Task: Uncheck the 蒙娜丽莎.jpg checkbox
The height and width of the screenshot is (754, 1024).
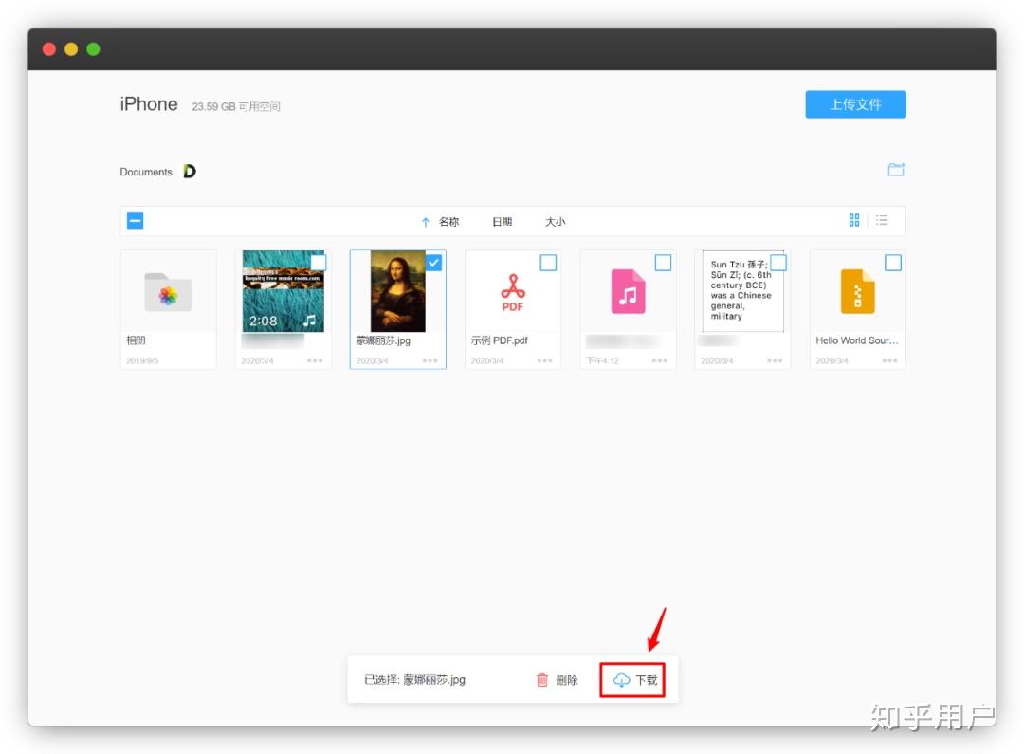Action: [433, 263]
